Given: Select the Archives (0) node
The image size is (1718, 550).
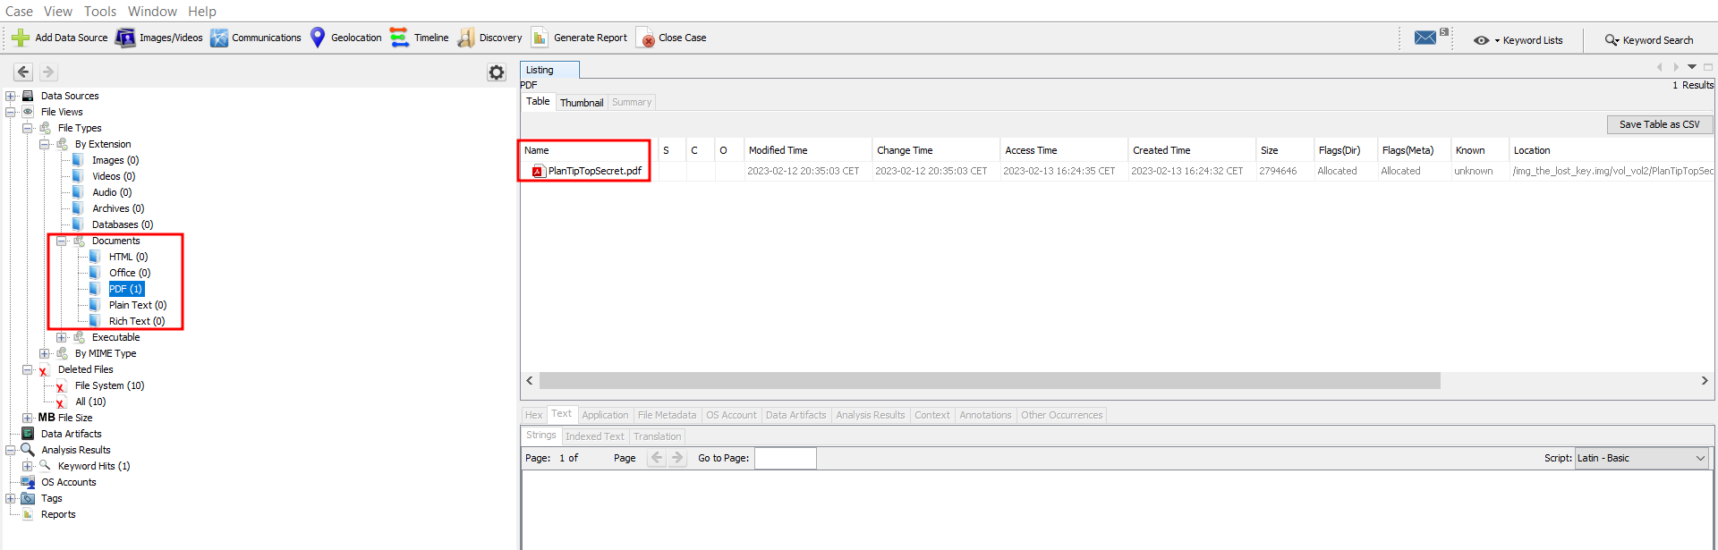Looking at the screenshot, I should click(118, 208).
